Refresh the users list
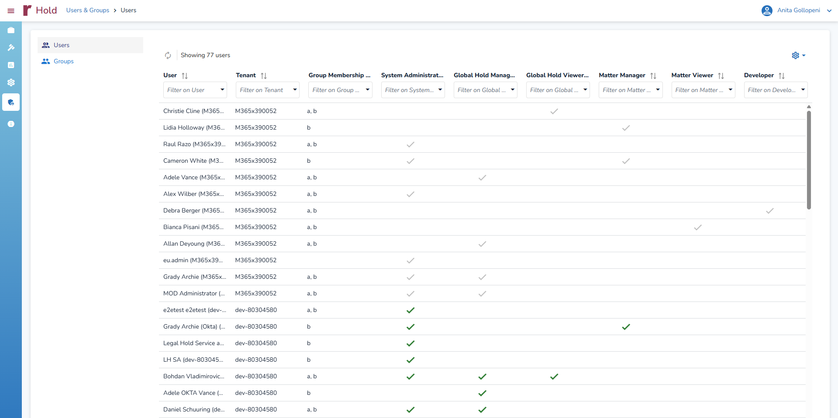 pos(168,55)
